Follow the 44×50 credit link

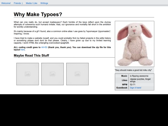click(44, 47)
